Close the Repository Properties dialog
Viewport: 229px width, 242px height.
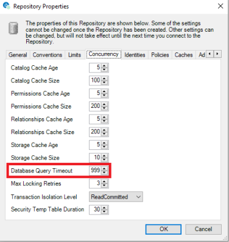(220, 6)
